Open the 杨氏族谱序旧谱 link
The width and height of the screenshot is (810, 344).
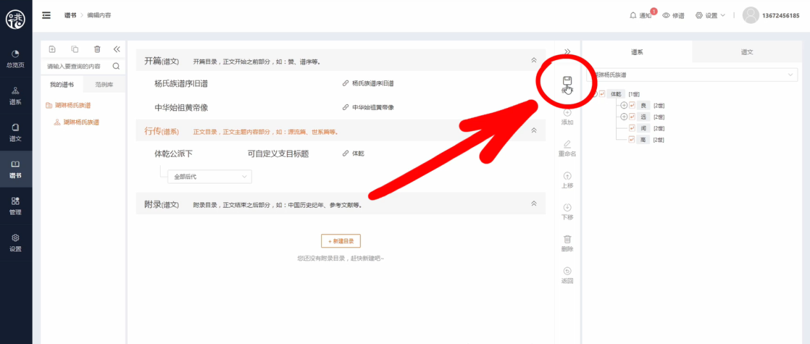pos(372,84)
